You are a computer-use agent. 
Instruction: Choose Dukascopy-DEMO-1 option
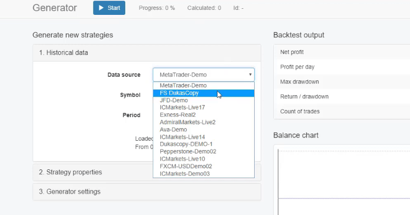pyautogui.click(x=204, y=144)
